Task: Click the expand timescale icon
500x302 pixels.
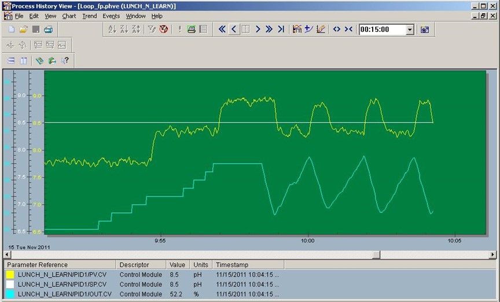Action: (x=336, y=30)
